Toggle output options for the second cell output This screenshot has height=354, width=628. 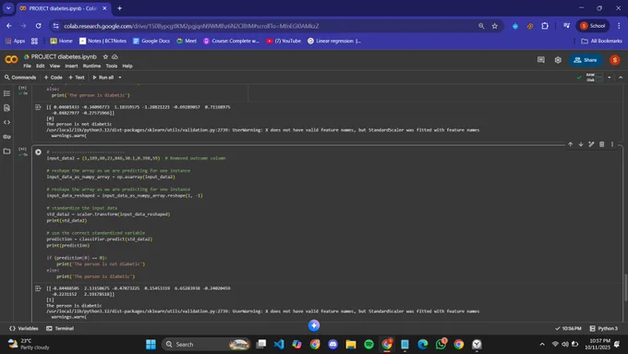coord(38,288)
